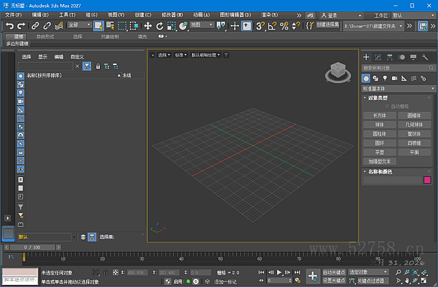Open the 默认明暗处理 viewport shading menu
The width and height of the screenshot is (438, 287).
[205, 55]
